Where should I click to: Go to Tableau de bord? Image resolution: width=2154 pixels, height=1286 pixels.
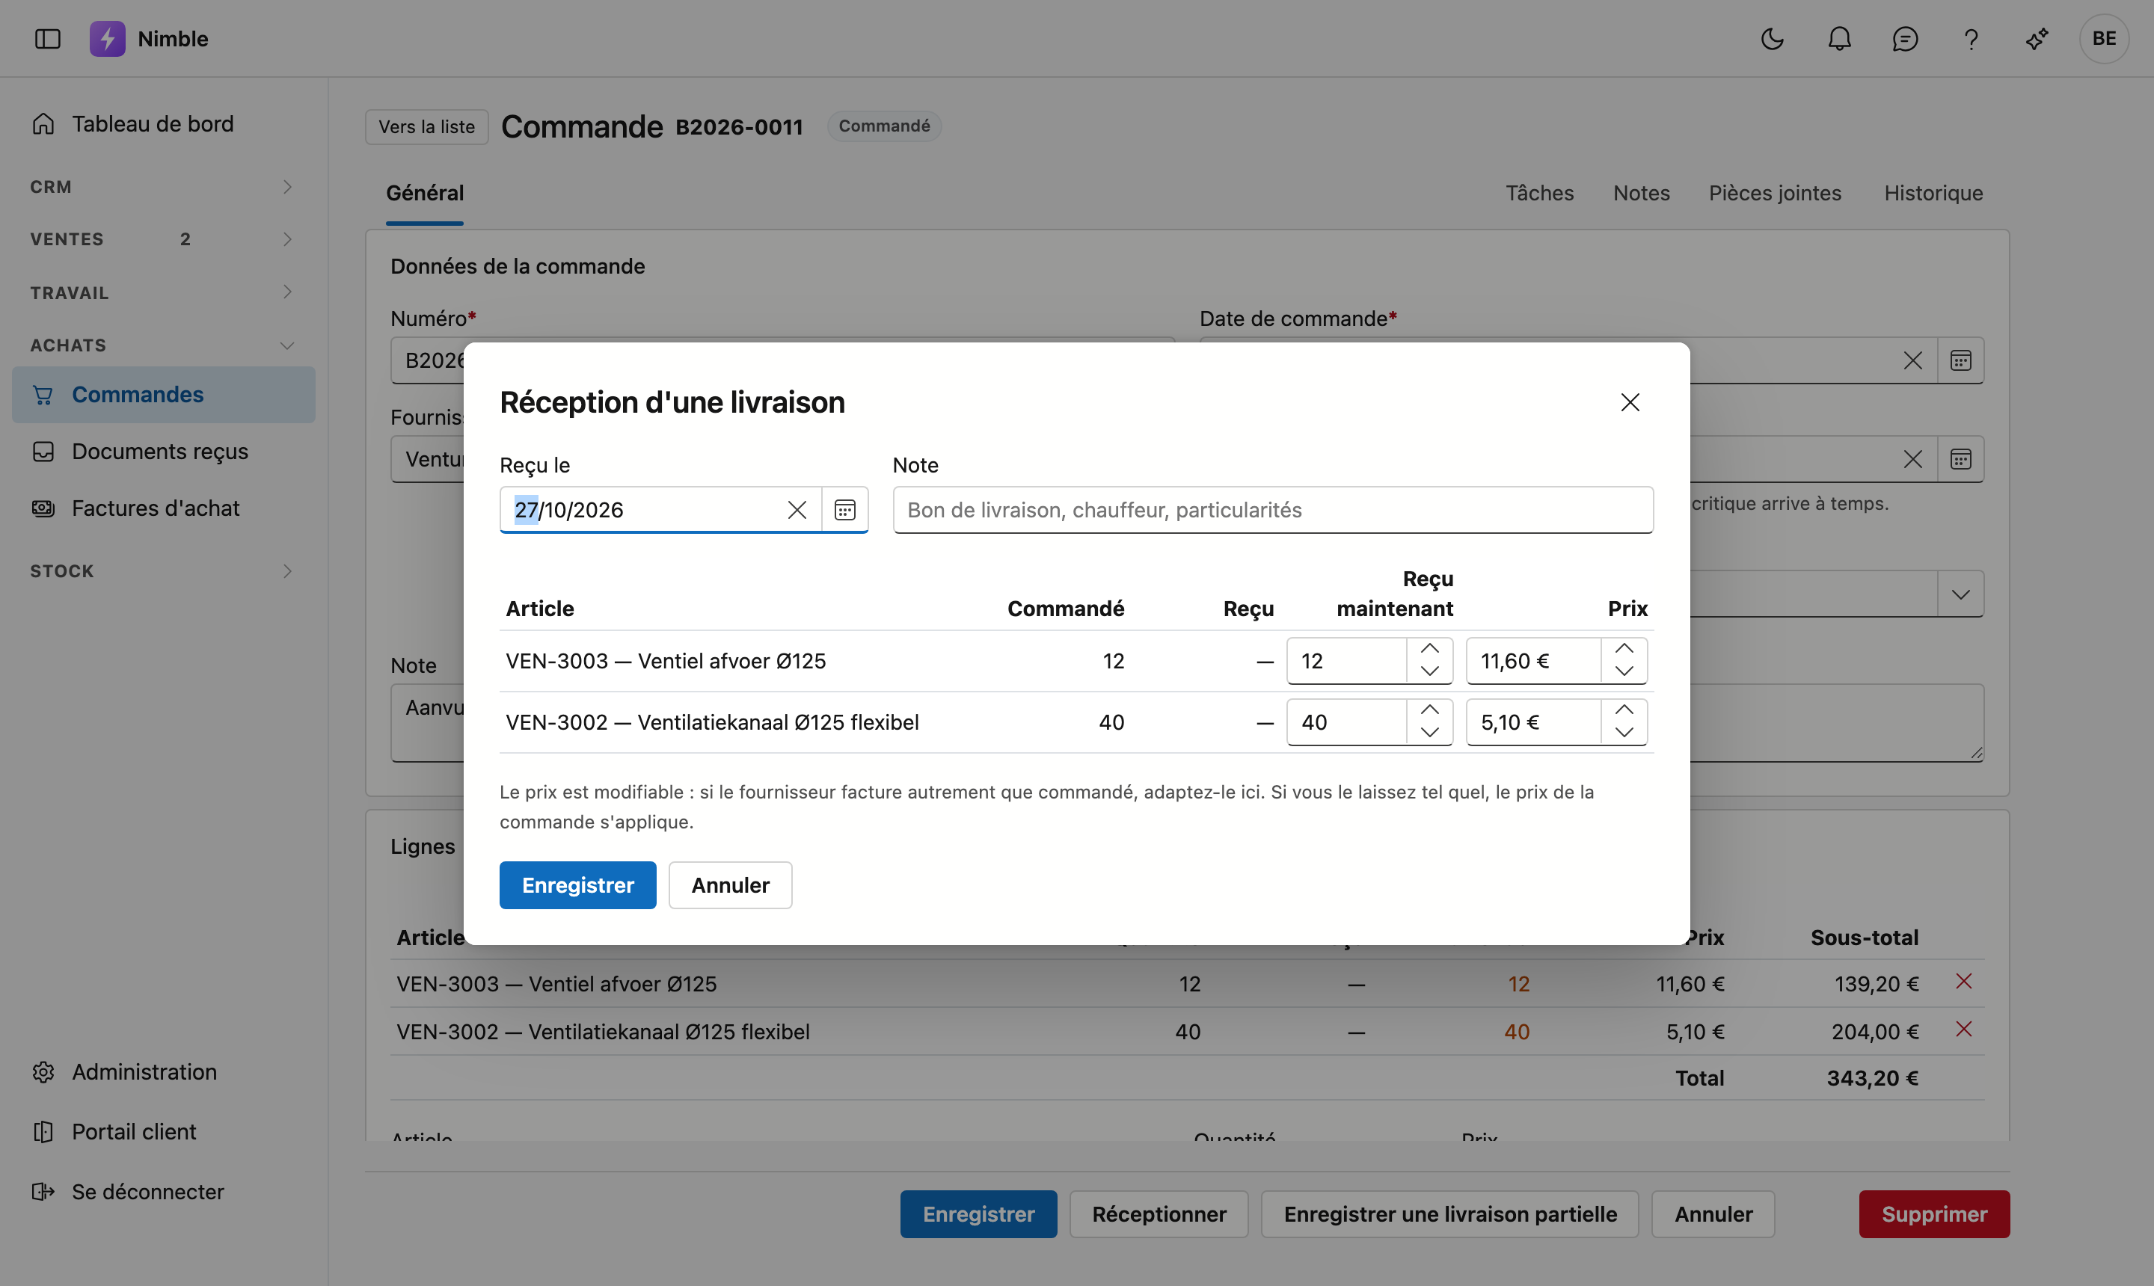[153, 124]
